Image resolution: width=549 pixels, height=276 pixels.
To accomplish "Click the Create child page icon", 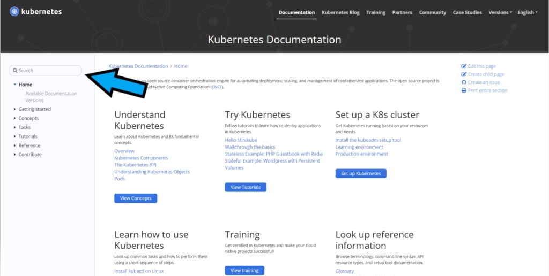I will pyautogui.click(x=464, y=74).
